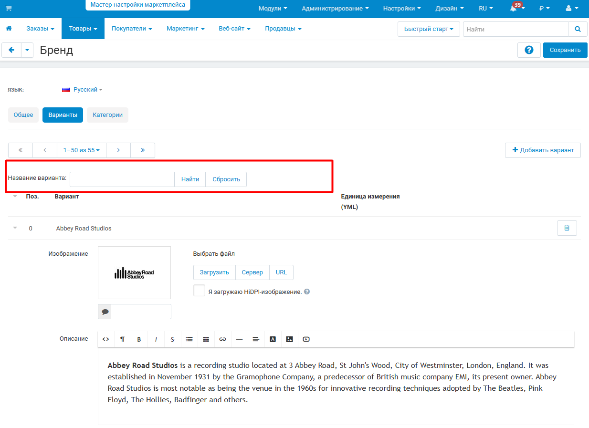The width and height of the screenshot is (589, 428).
Task: Open the Администрирование menu
Action: [336, 9]
